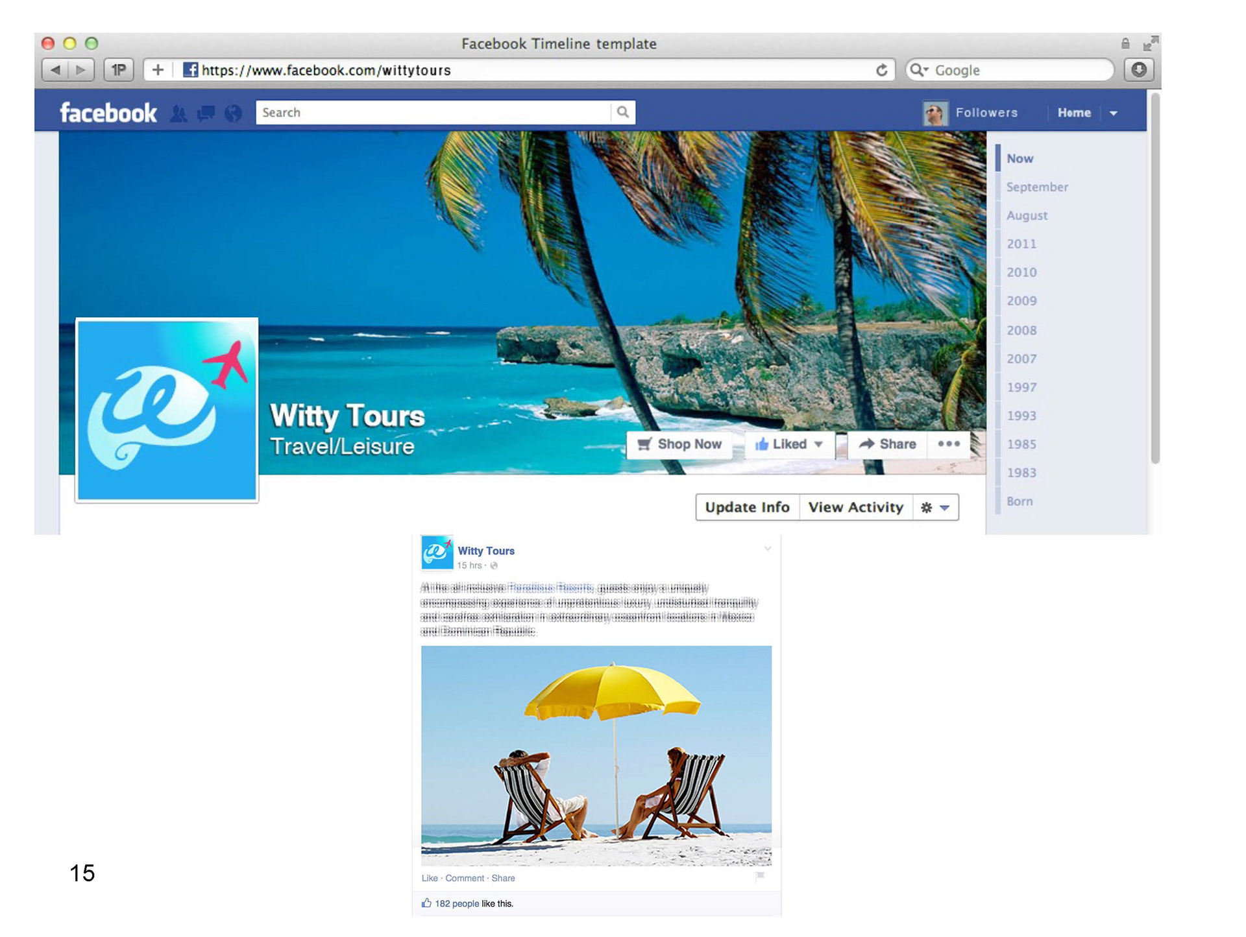
Task: Click the user profile avatar beside Followers
Action: coord(935,113)
